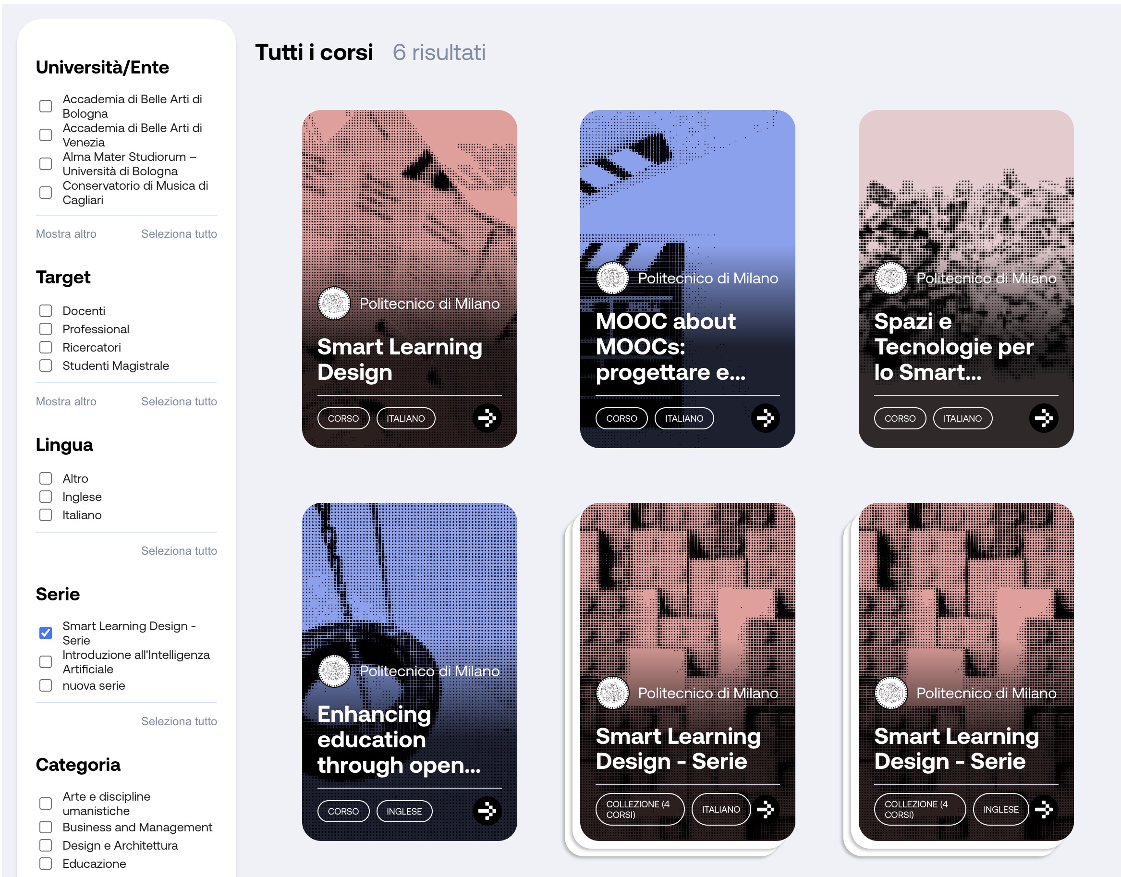
Task: Click arrow icon on Spazi e Tecnologie card
Action: coord(1044,418)
